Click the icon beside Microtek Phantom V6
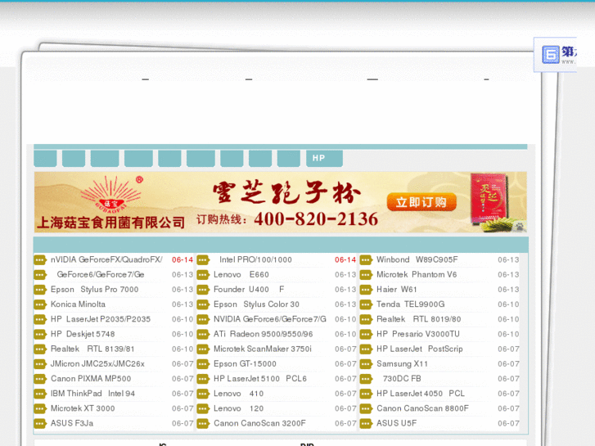Viewport: 595px width, 446px height. 366,275
